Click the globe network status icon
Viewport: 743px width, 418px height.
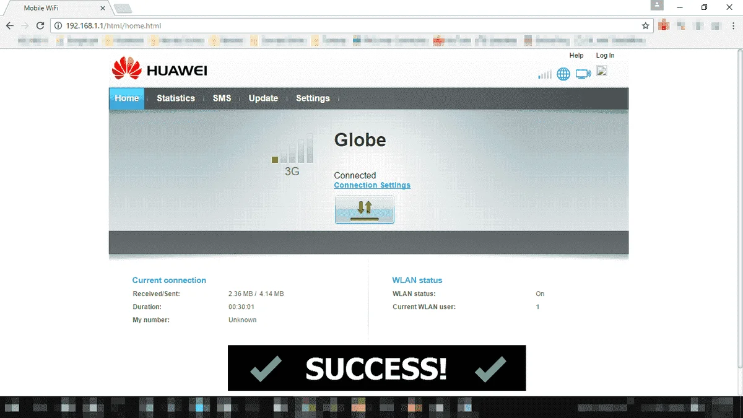pyautogui.click(x=563, y=74)
